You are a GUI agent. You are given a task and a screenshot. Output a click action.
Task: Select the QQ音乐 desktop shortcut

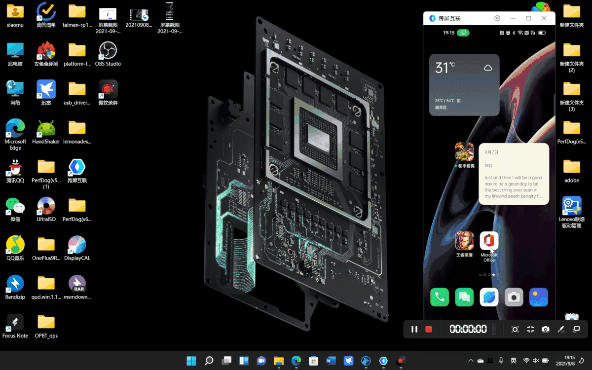click(15, 249)
